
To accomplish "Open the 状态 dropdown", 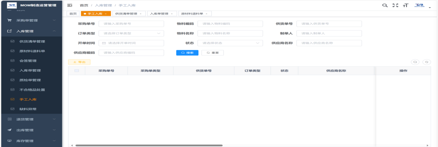I will click(230, 43).
